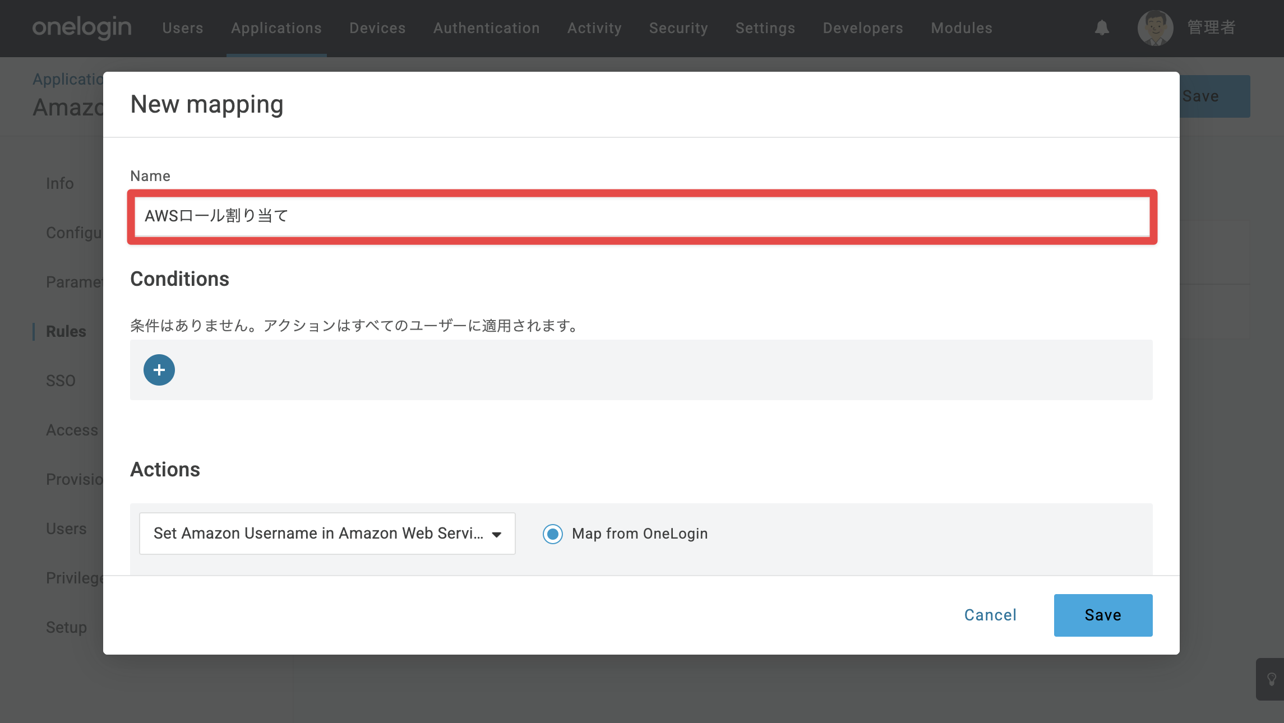
Task: Save the new mapping
Action: 1103,615
